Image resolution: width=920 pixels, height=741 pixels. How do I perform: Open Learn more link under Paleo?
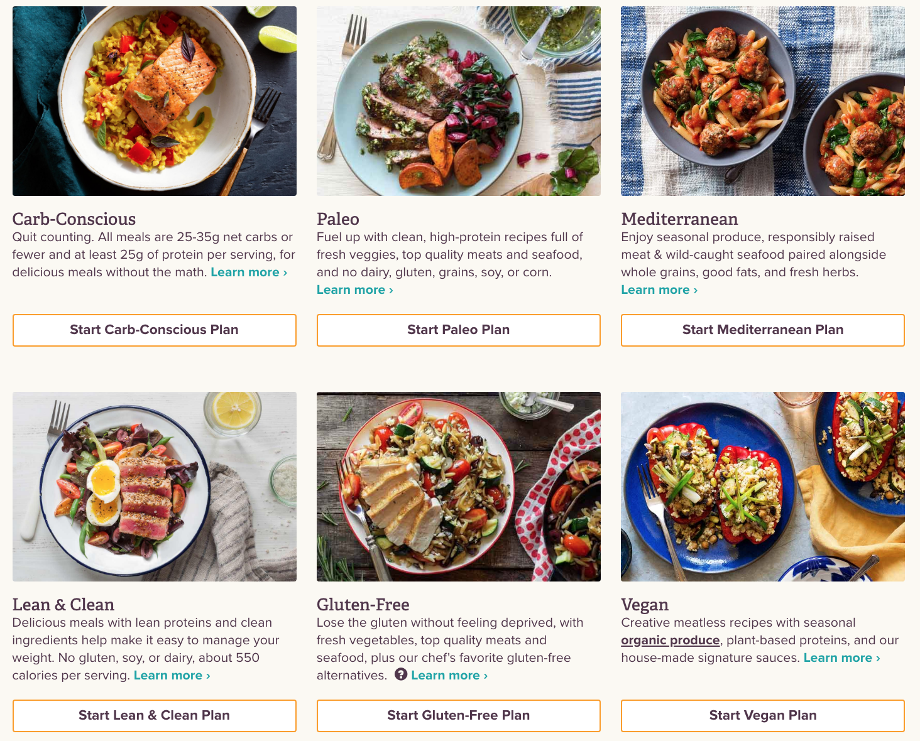click(355, 290)
